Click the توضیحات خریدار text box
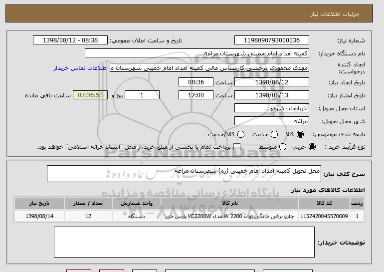 (184, 242)
